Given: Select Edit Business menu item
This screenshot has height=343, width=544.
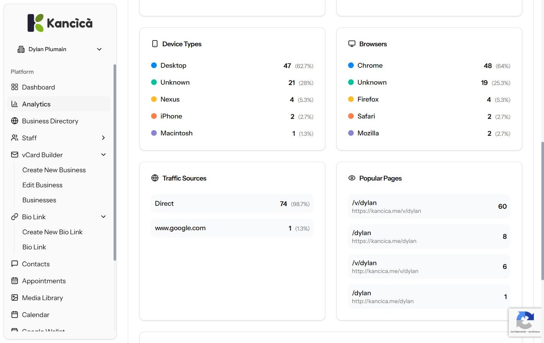Looking at the screenshot, I should tap(42, 185).
